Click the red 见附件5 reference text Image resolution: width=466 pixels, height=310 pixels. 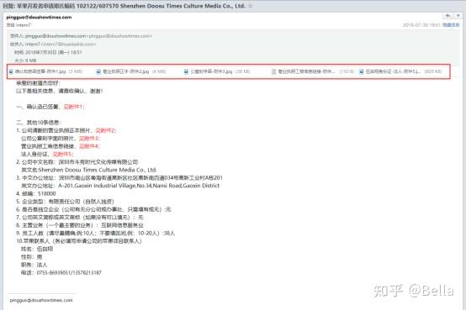point(63,154)
